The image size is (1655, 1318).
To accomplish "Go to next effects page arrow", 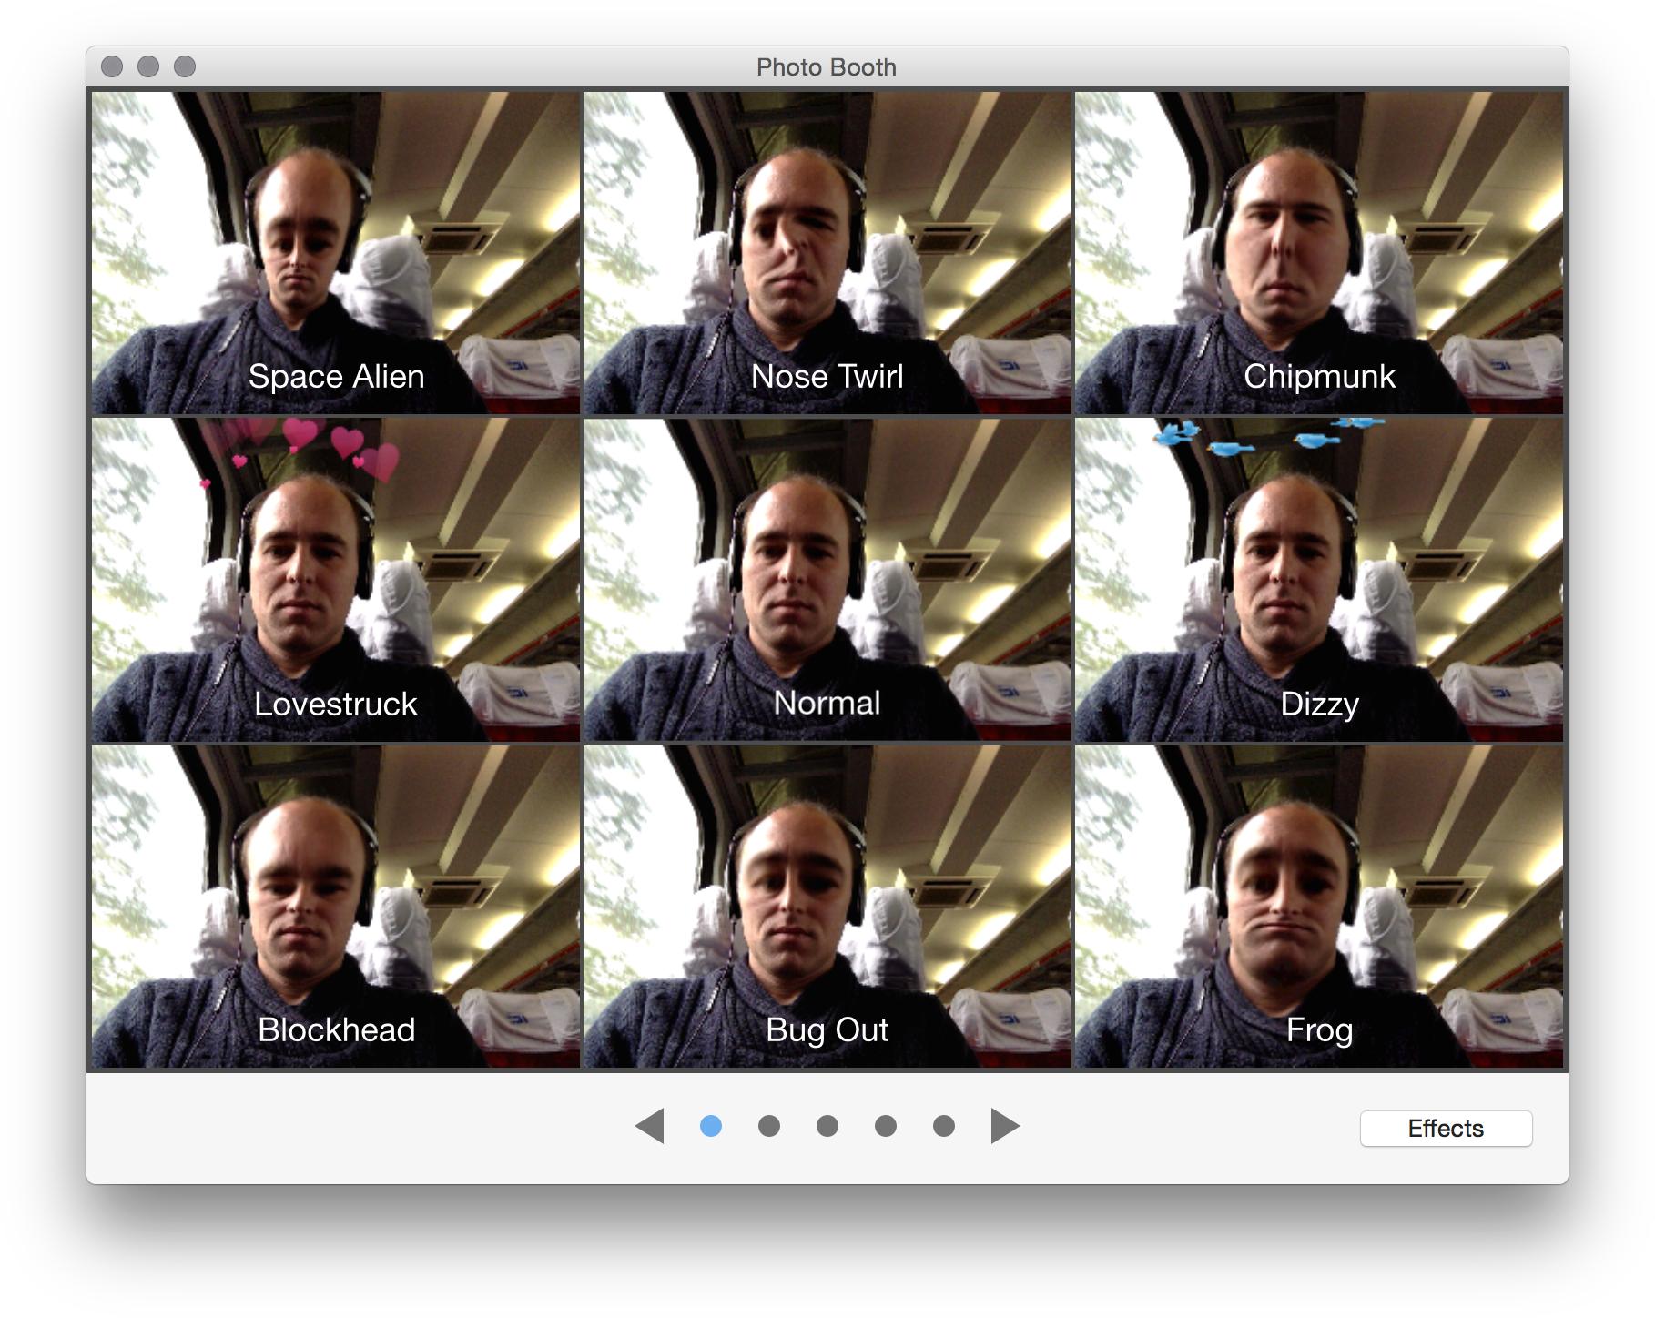I will (x=1005, y=1126).
